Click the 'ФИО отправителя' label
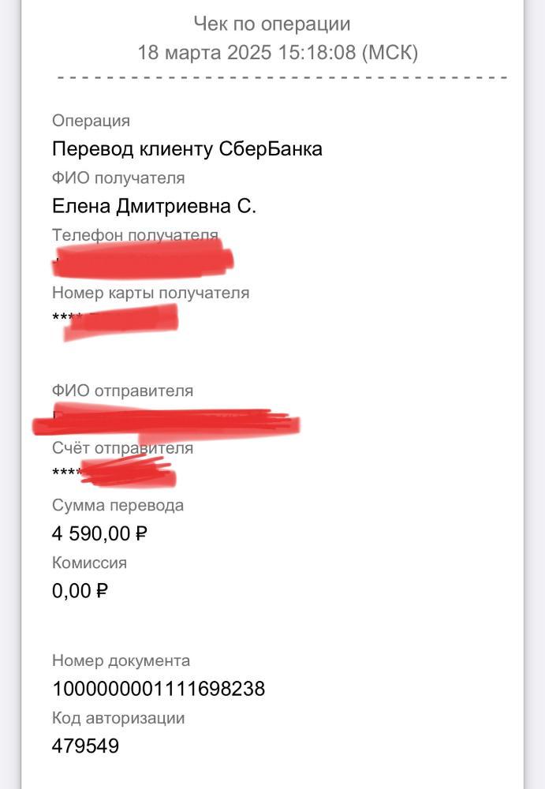545x789 pixels. pyautogui.click(x=123, y=391)
